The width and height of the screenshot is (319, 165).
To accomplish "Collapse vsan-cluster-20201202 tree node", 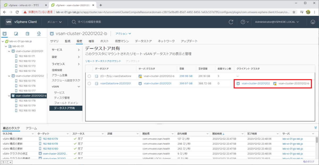I will click(9, 76).
